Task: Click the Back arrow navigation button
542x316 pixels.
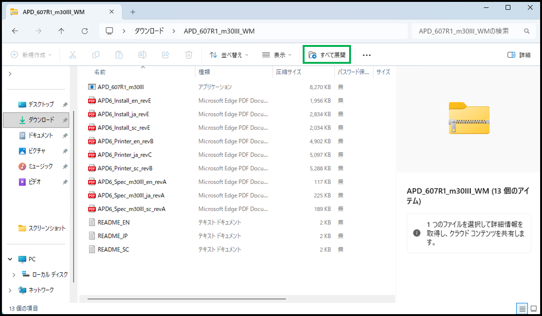Action: coord(15,31)
